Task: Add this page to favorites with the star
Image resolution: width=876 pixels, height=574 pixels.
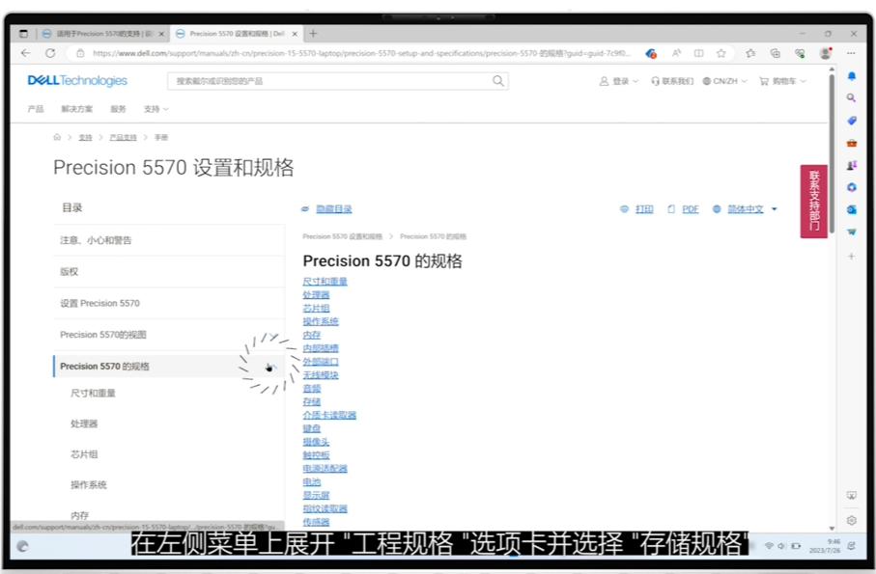Action: coord(721,53)
